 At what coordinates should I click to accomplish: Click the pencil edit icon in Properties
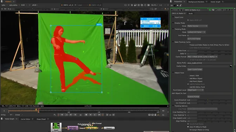point(181,5)
